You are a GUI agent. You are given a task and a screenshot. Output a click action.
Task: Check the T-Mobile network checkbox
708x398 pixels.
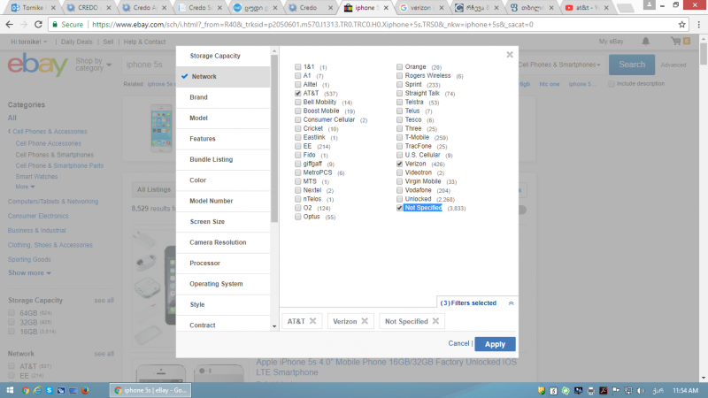[x=400, y=137]
